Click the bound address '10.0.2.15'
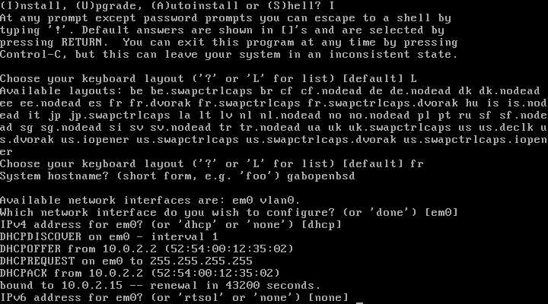The height and width of the screenshot is (304, 548). pyautogui.click(x=92, y=285)
